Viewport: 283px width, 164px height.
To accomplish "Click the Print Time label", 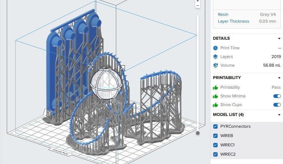I will [230, 48].
